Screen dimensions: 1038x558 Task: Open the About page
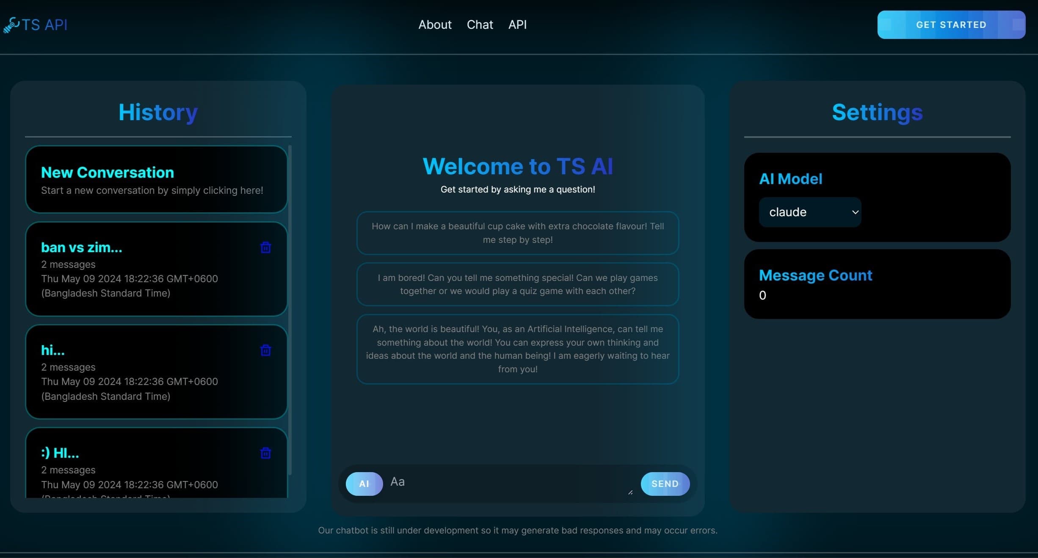435,25
